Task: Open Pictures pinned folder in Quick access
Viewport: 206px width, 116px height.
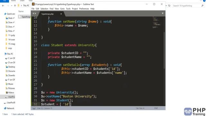Action: point(10,31)
